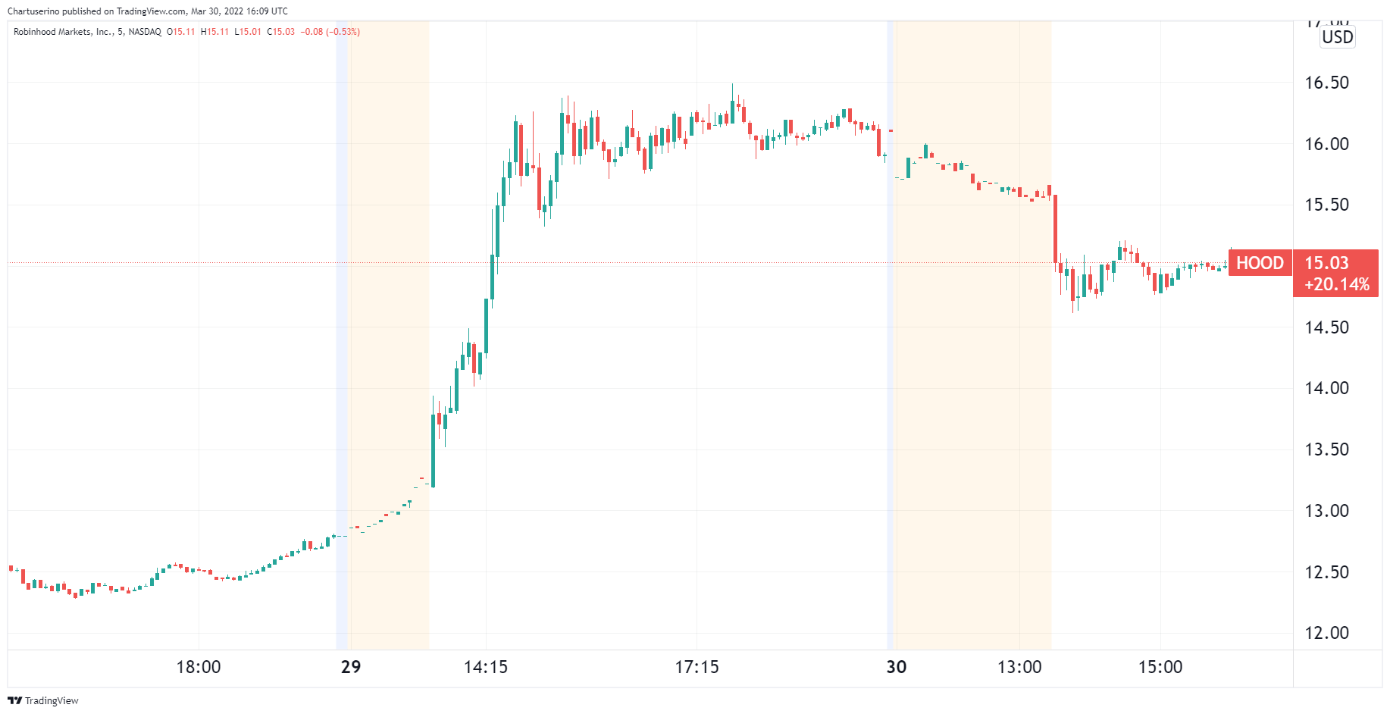Click the 14.00 price axis label

pos(1326,388)
